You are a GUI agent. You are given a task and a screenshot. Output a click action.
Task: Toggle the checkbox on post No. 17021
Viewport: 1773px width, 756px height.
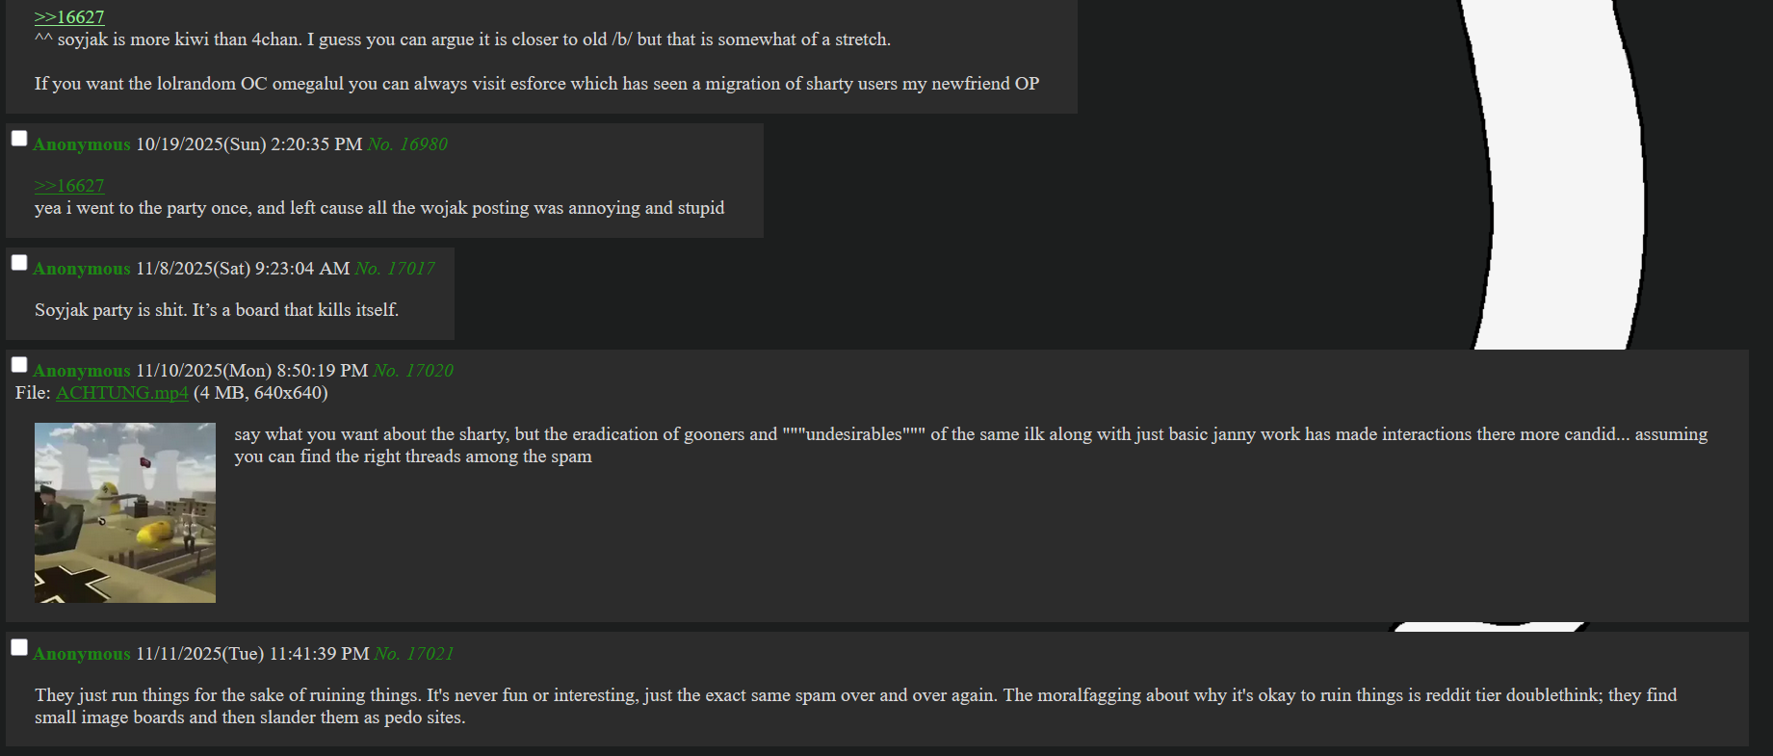point(19,648)
